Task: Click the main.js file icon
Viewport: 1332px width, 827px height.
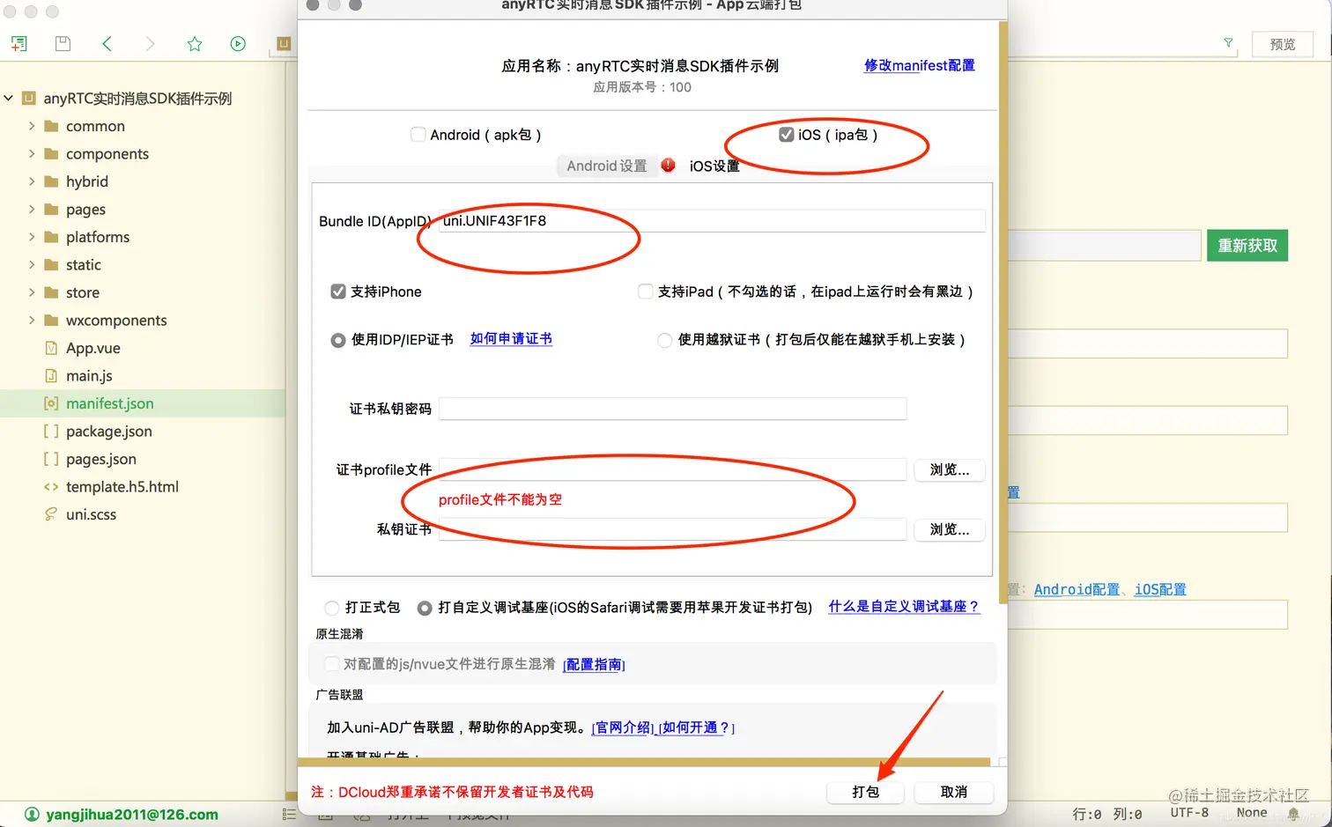Action: coord(51,375)
